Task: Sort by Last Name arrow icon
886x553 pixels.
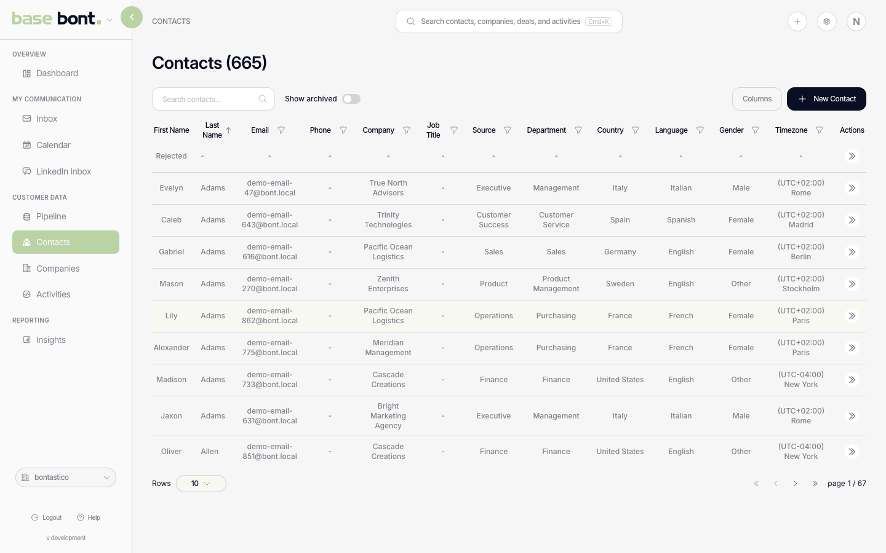Action: click(228, 130)
